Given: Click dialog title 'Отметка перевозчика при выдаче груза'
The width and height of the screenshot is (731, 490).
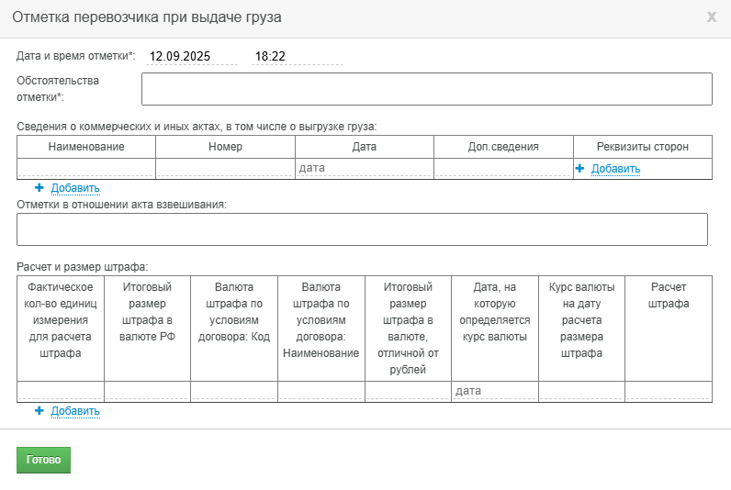Looking at the screenshot, I should 147,17.
